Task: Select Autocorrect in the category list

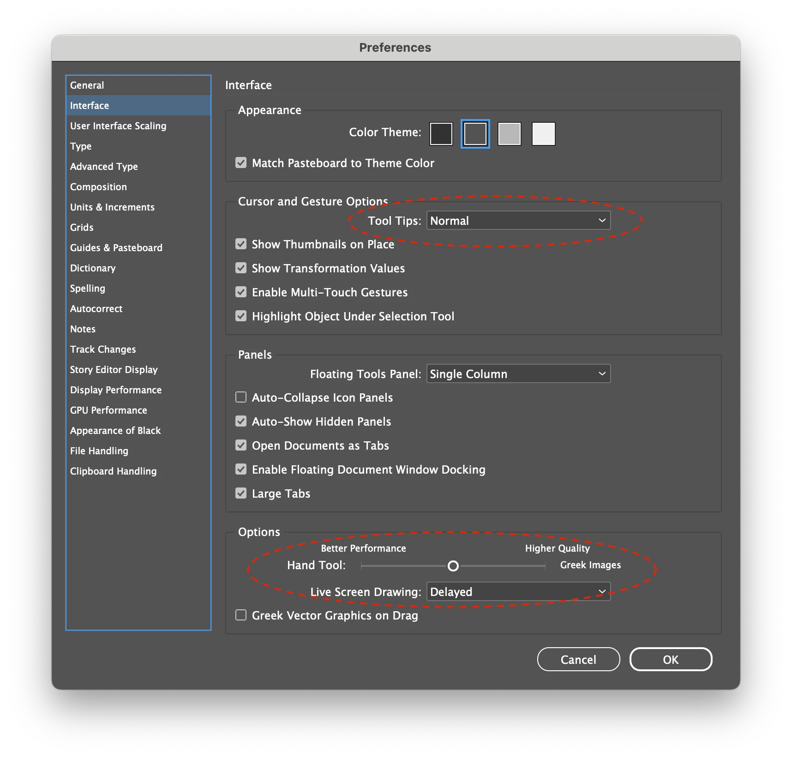Action: (x=138, y=309)
